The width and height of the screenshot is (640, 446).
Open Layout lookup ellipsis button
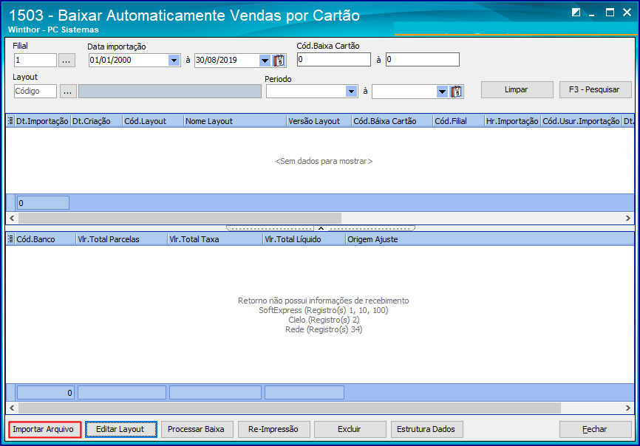68,92
